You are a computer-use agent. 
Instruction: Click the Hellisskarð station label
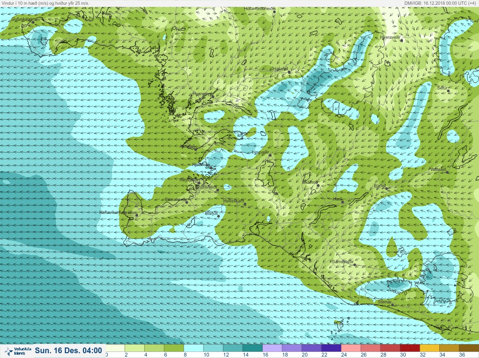click(234, 201)
